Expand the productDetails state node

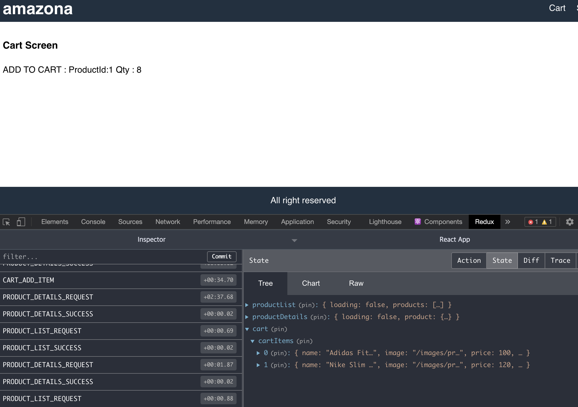(247, 317)
